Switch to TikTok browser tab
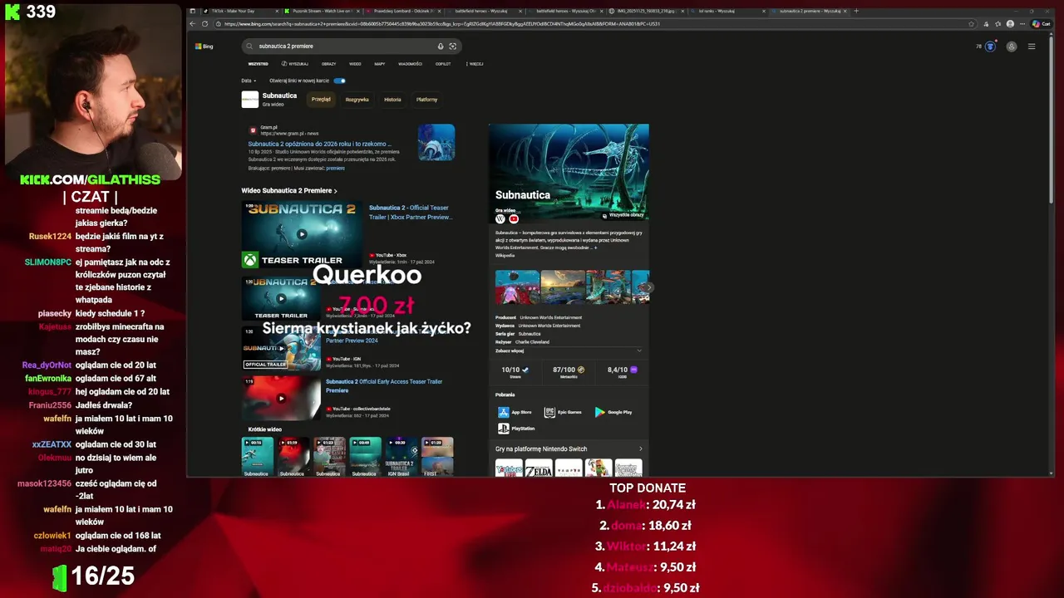The width and height of the screenshot is (1064, 598). [x=239, y=11]
